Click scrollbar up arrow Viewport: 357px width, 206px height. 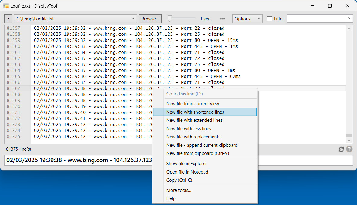coord(349,29)
